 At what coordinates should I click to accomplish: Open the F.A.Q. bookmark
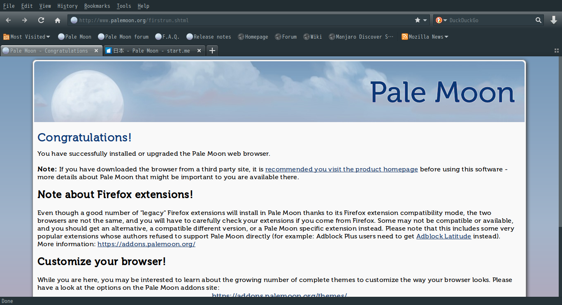167,37
